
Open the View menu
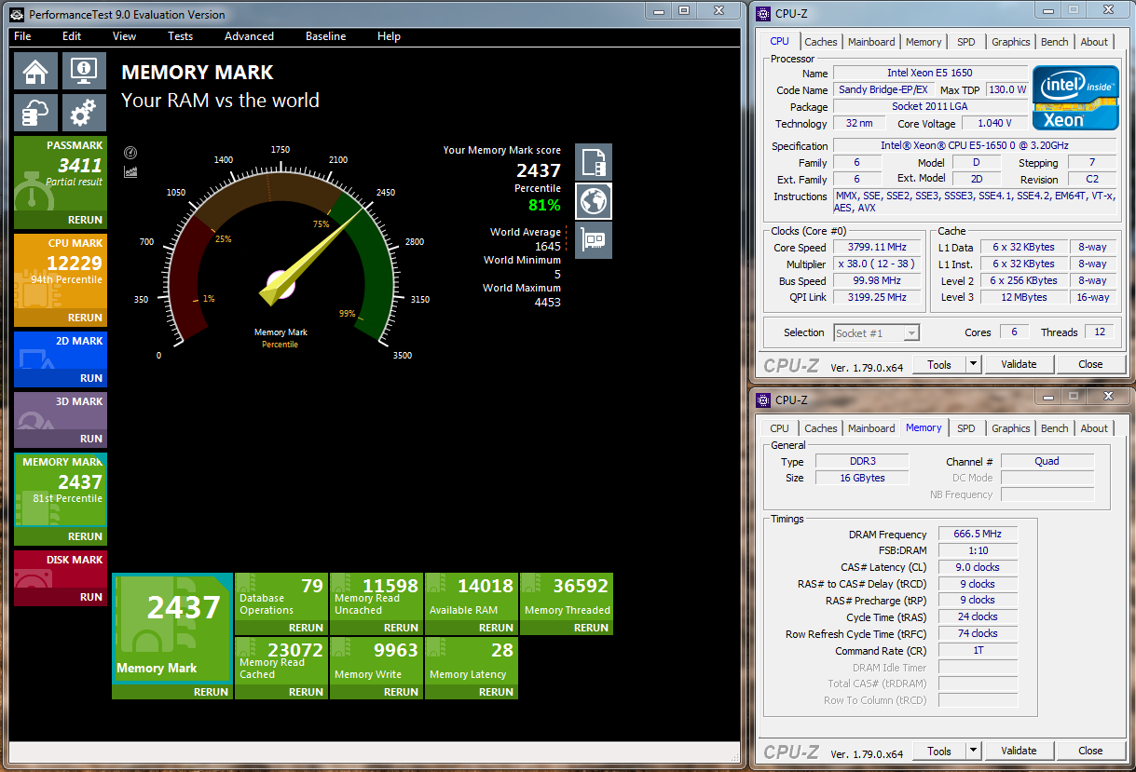(124, 36)
